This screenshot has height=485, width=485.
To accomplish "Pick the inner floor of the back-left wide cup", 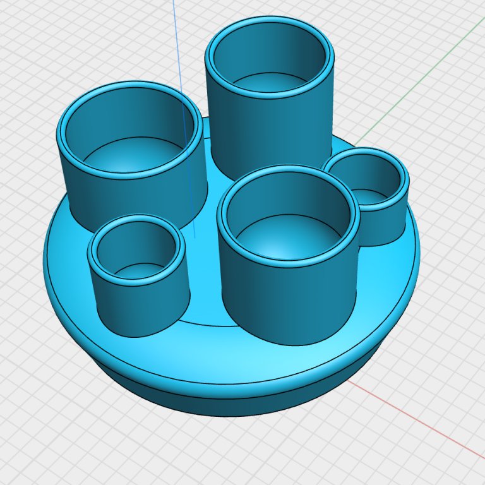I will pos(133,155).
